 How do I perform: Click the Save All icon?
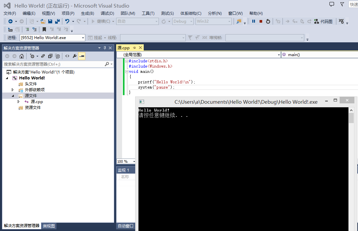point(57,21)
